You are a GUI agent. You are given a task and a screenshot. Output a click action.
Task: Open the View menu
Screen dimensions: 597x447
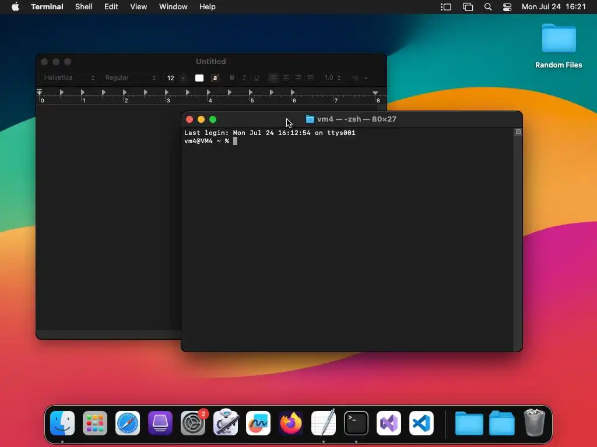tap(139, 7)
